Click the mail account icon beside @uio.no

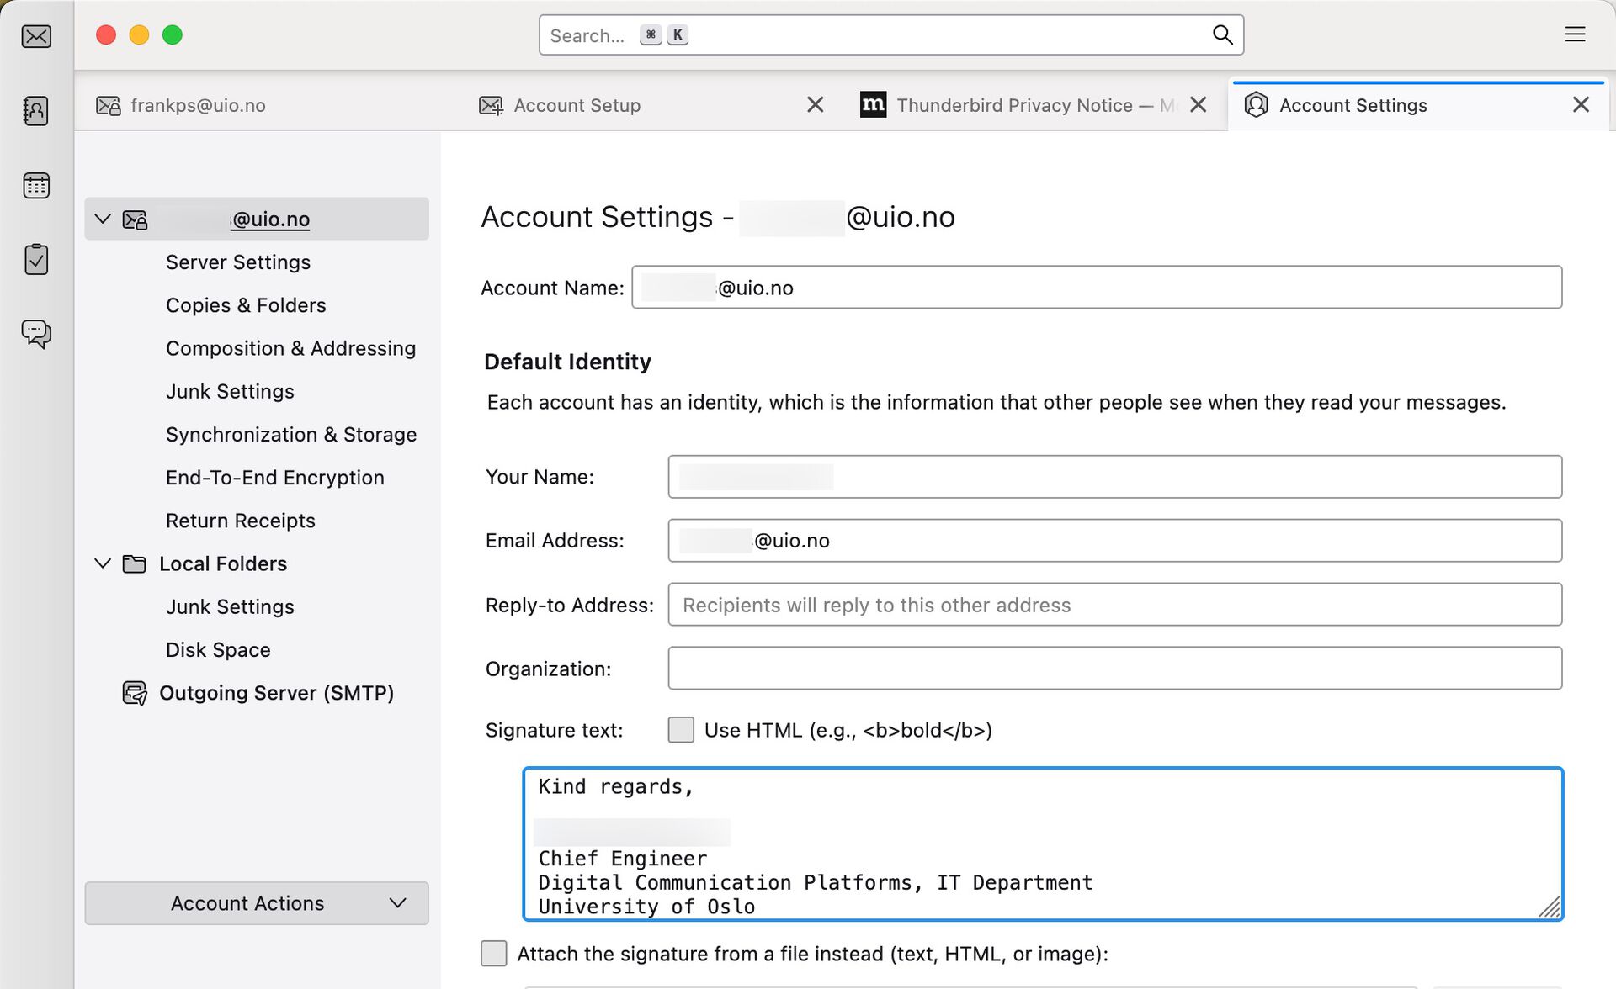[x=135, y=219]
